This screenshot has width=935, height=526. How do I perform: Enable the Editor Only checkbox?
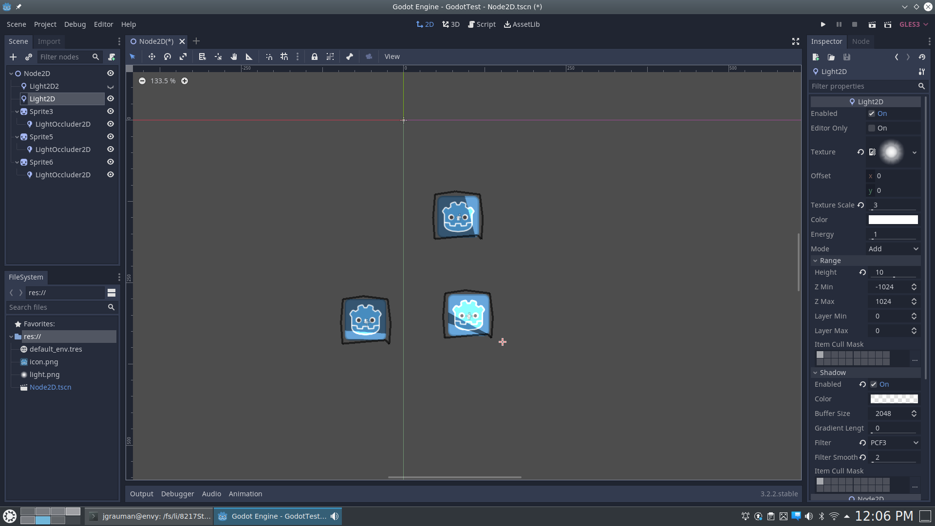click(873, 128)
